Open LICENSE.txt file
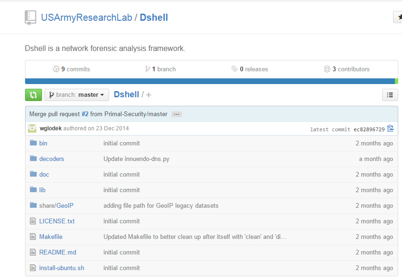Viewport: 402px width, 280px height. click(x=57, y=221)
